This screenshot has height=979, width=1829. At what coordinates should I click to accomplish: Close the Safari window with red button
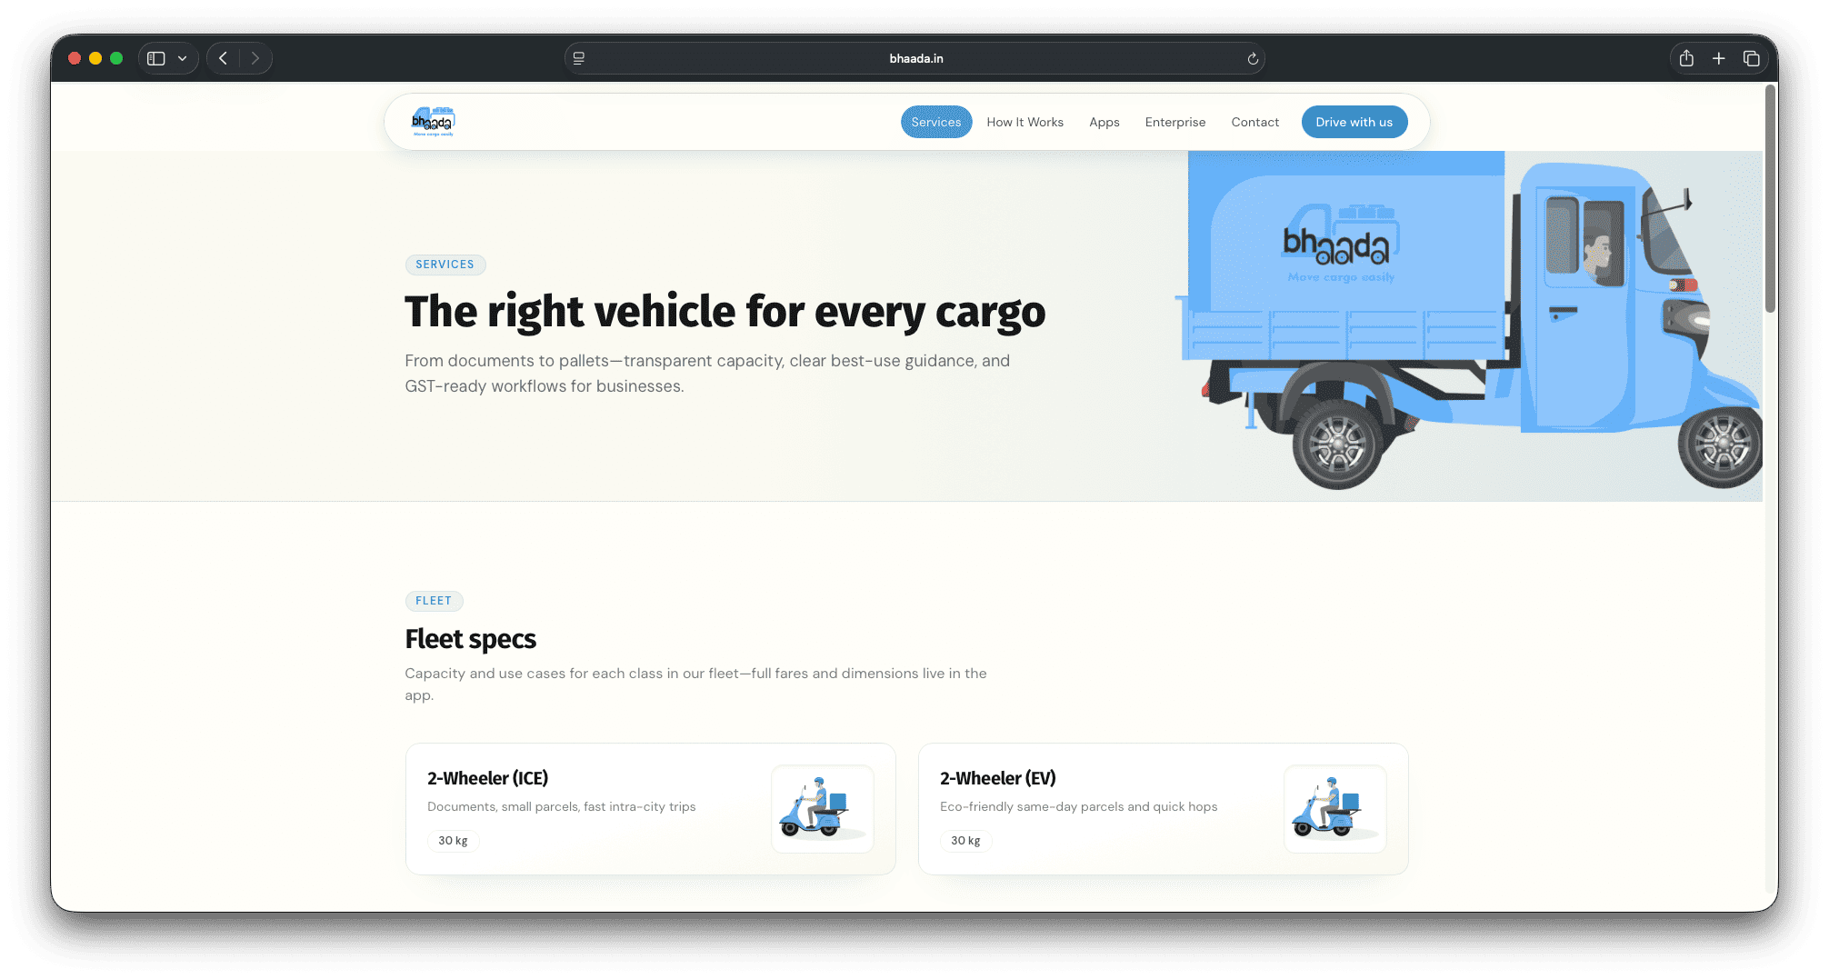75,58
